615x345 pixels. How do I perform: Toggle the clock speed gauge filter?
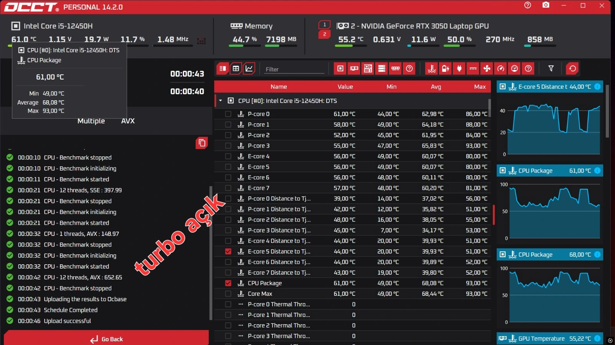pyautogui.click(x=501, y=69)
